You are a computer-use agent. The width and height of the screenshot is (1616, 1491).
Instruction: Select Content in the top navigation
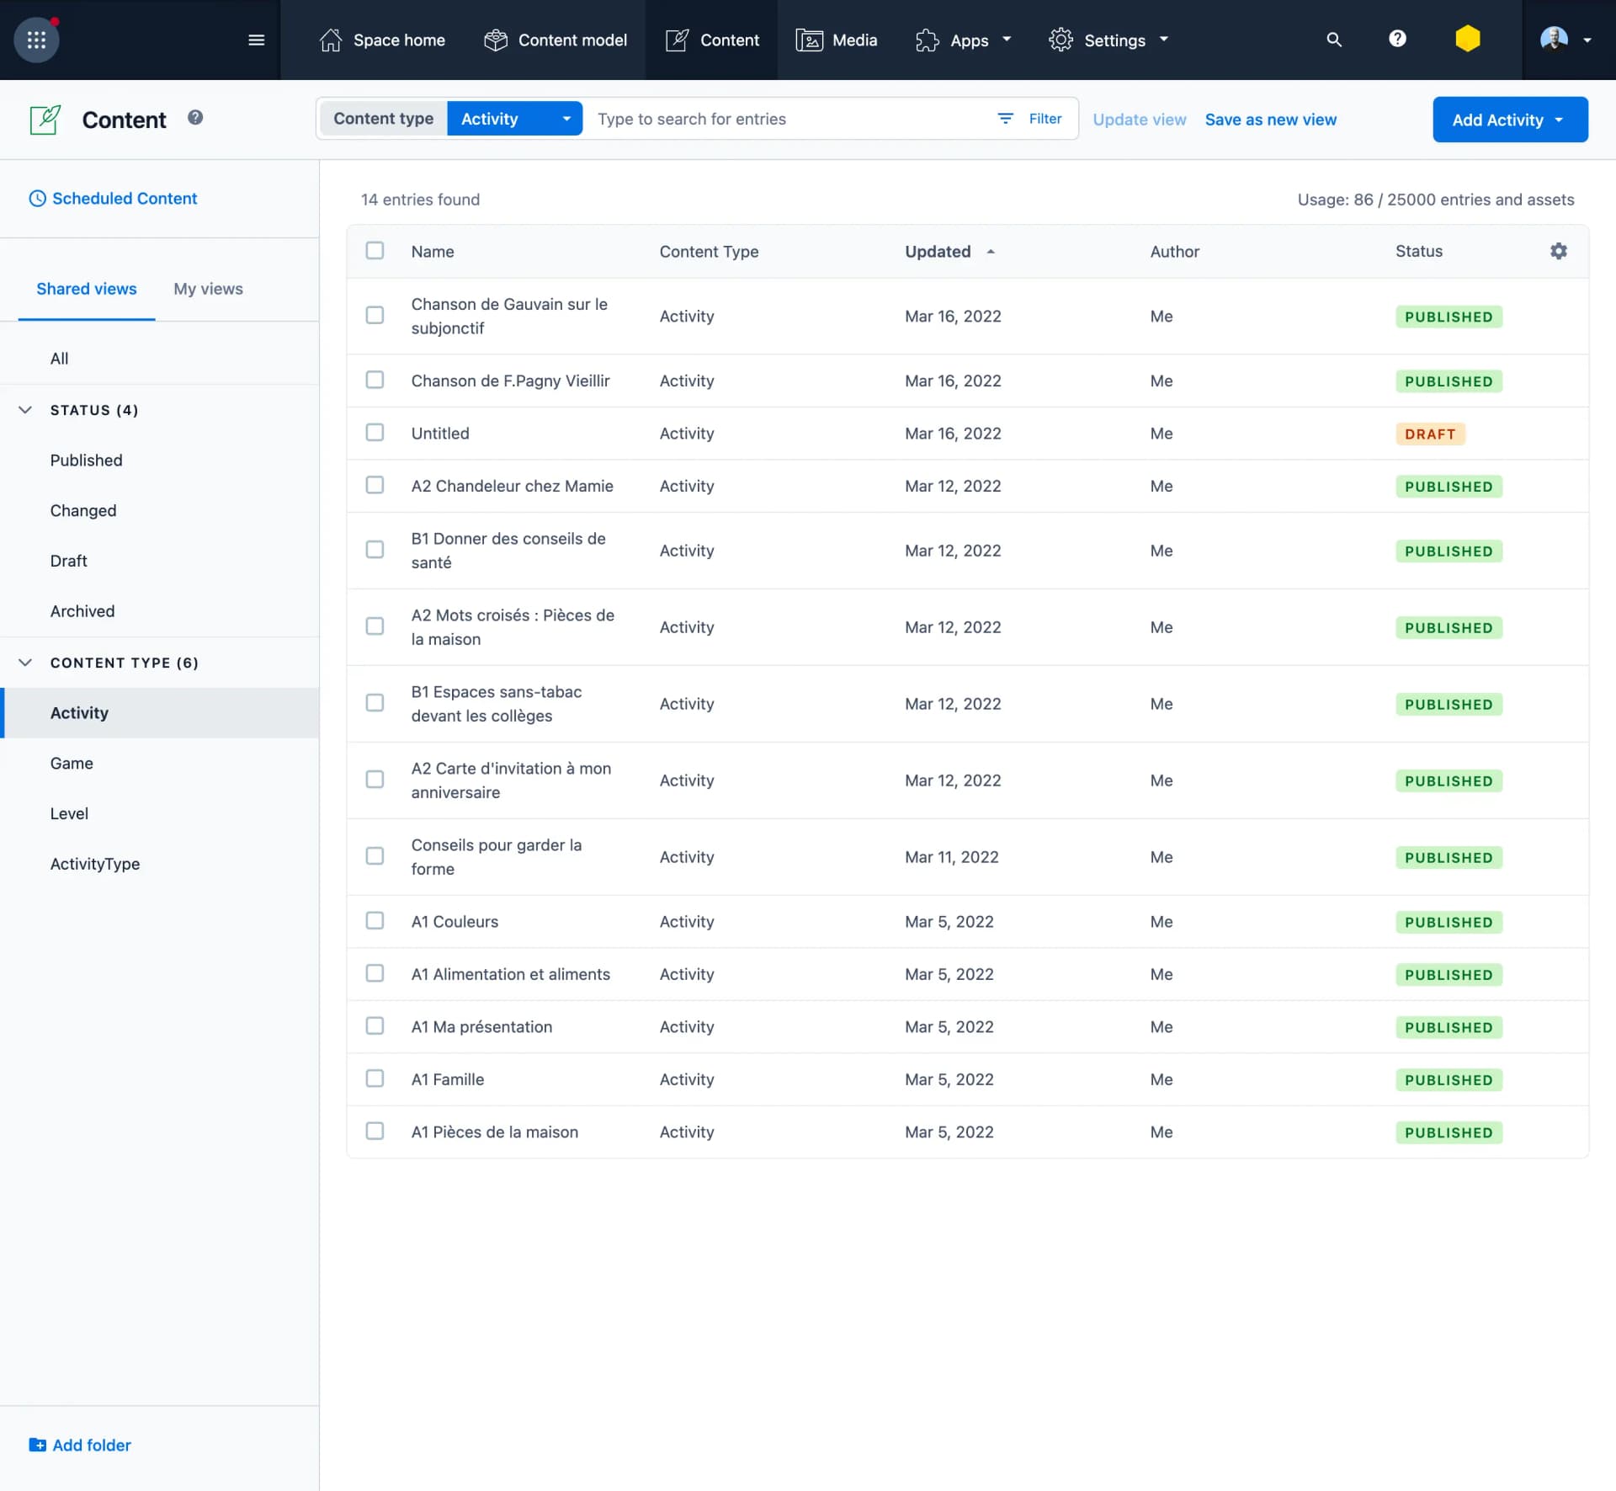coord(711,40)
